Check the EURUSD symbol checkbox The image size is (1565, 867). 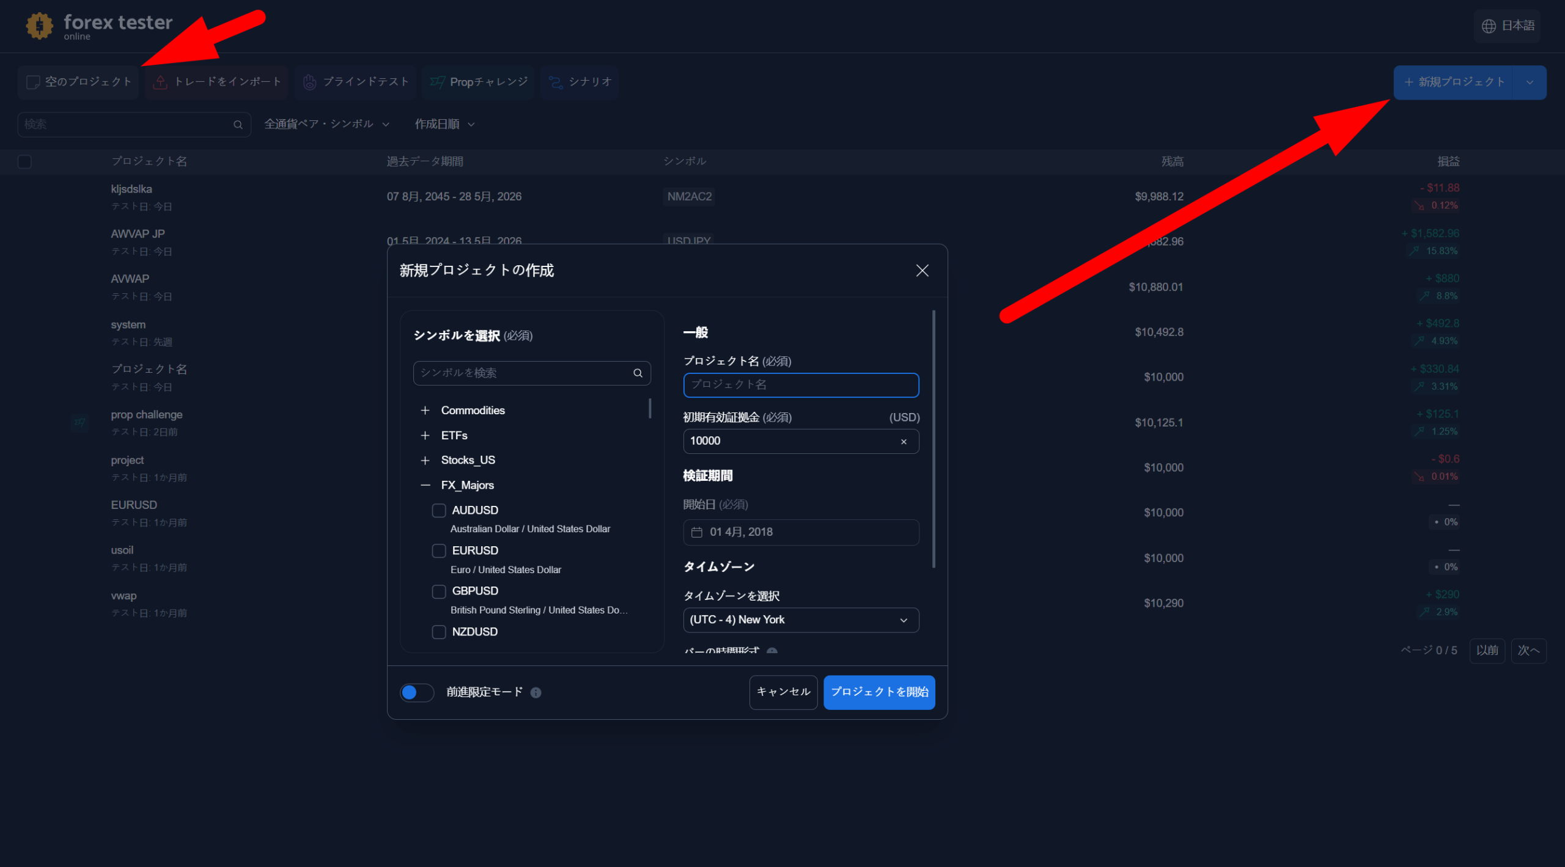pos(438,551)
